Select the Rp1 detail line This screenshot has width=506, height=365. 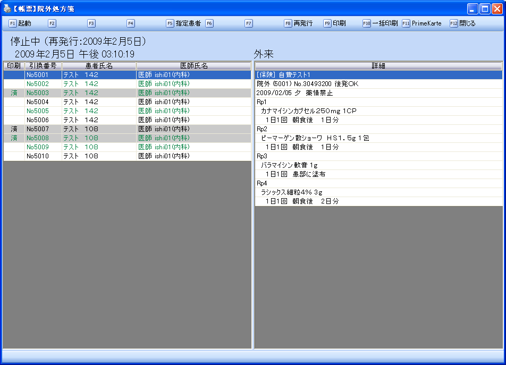pyautogui.click(x=378, y=102)
